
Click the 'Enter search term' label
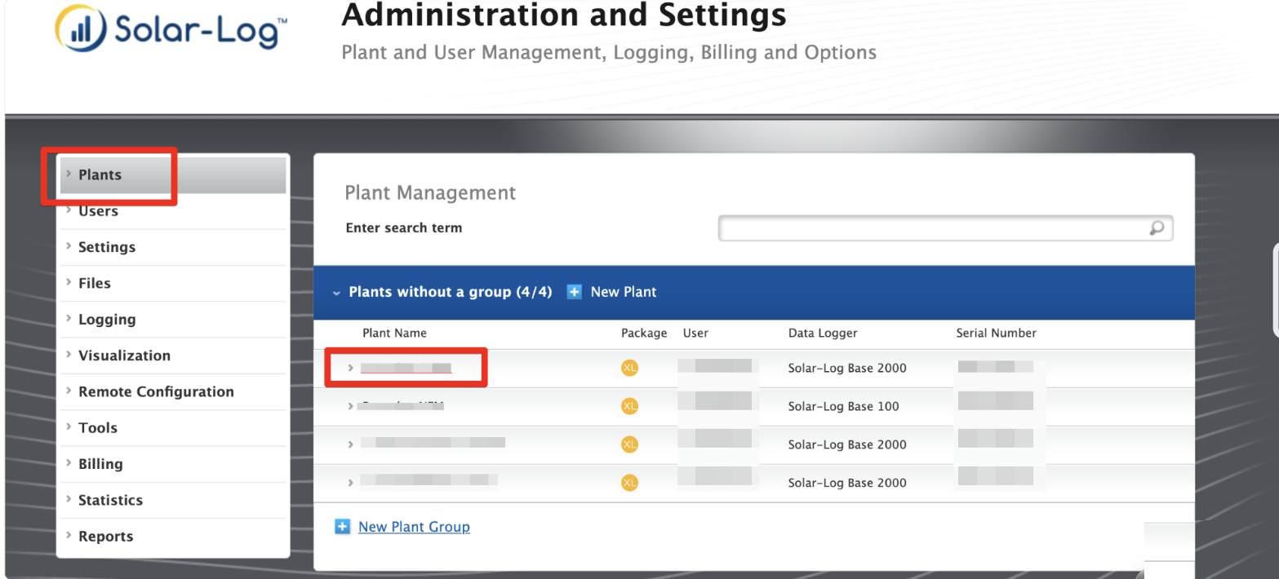404,228
